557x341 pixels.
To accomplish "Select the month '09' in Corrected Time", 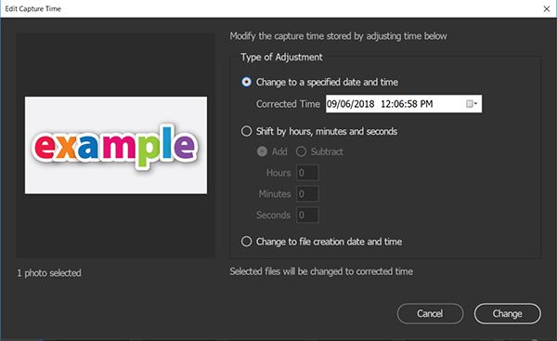I will [331, 104].
